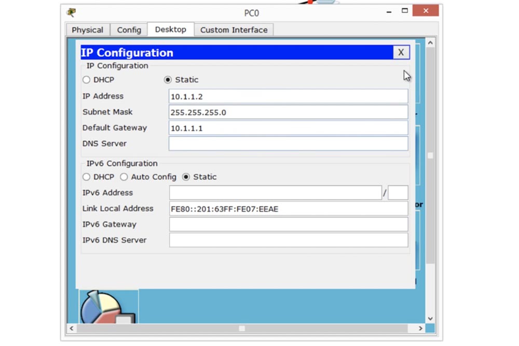Click the vertical scrollbar up arrow

pos(430,42)
